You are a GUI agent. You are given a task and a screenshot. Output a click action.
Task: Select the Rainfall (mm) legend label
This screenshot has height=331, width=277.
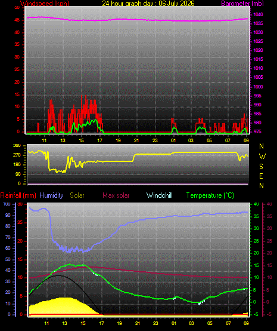point(18,195)
